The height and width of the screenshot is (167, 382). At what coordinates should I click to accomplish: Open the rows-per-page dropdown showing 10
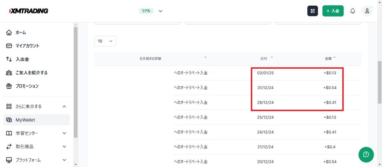coord(105,41)
